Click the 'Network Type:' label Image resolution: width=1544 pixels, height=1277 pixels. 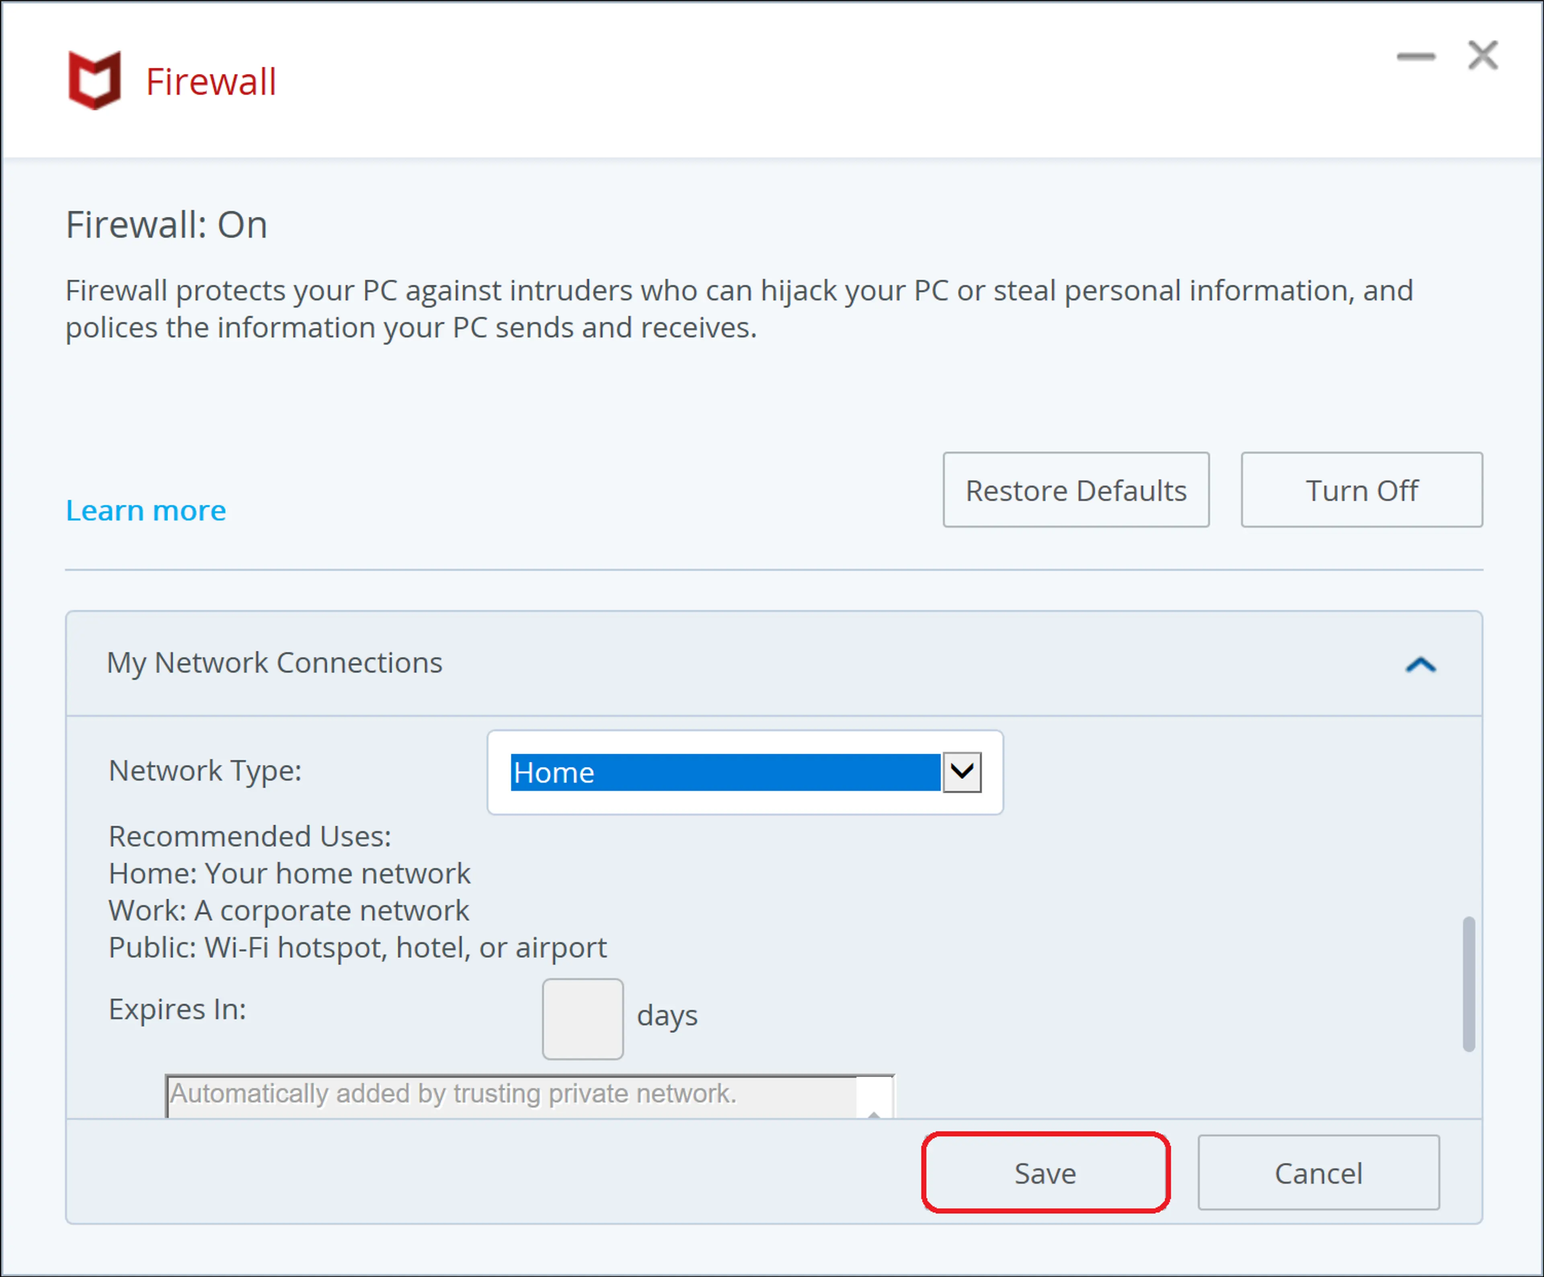[x=205, y=771]
